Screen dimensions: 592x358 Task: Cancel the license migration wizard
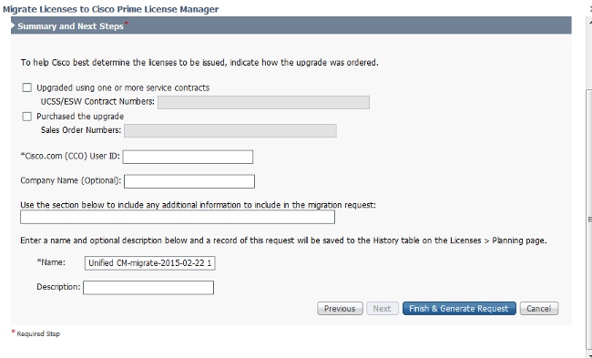pos(539,309)
